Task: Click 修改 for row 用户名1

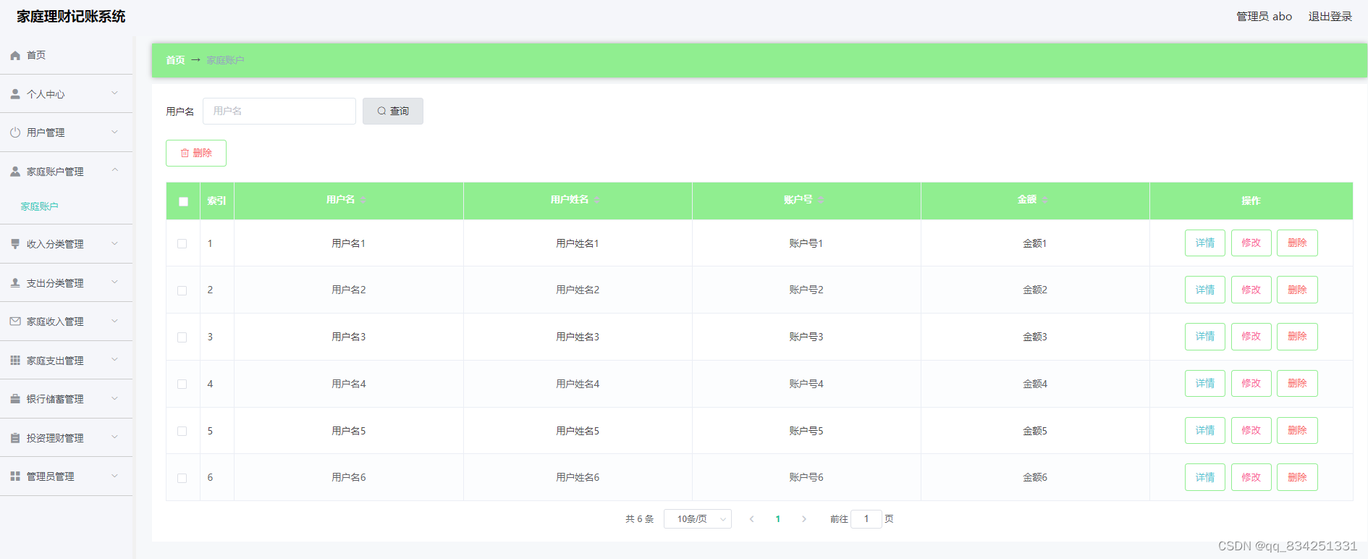Action: tap(1251, 243)
